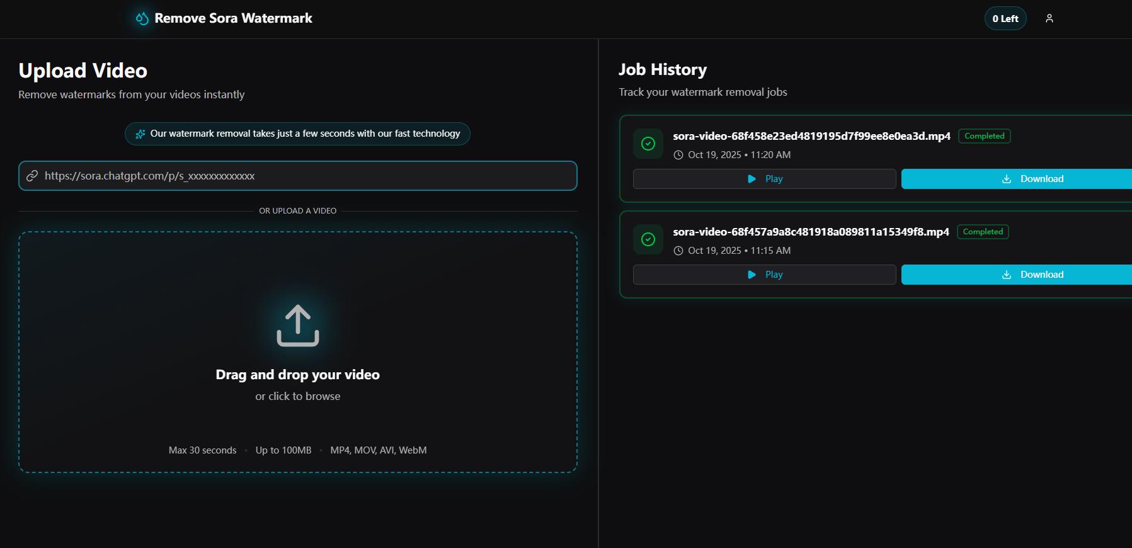The height and width of the screenshot is (548, 1132).
Task: Click the Job History heading
Action: coord(663,69)
